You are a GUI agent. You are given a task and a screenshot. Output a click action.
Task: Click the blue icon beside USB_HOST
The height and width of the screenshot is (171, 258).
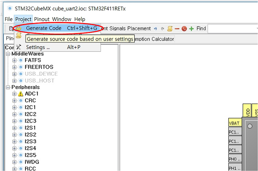click(x=20, y=80)
